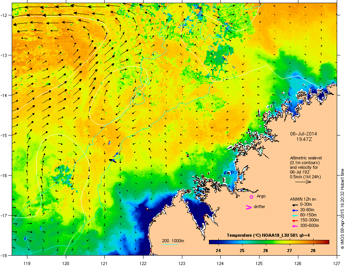Click the longitude axis label 119
Image resolution: width=345 pixels, height=267 pixels.
pyautogui.click(x=27, y=263)
